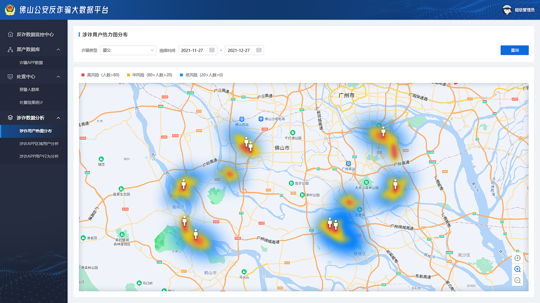Screen dimensions: 540x303
Task: Zoom in the map with plus magnifier
Action: tap(518, 269)
